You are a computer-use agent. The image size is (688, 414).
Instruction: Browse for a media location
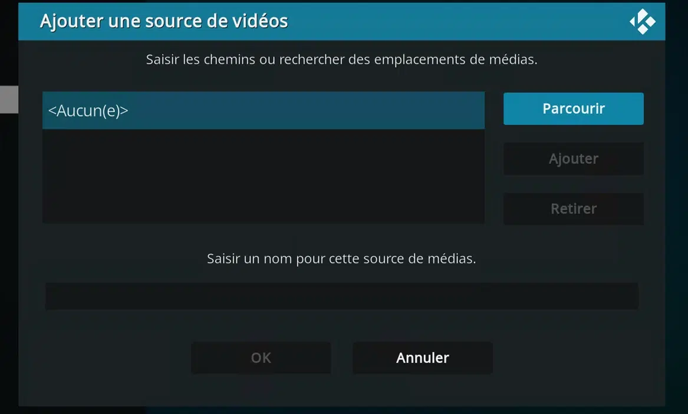tap(573, 108)
